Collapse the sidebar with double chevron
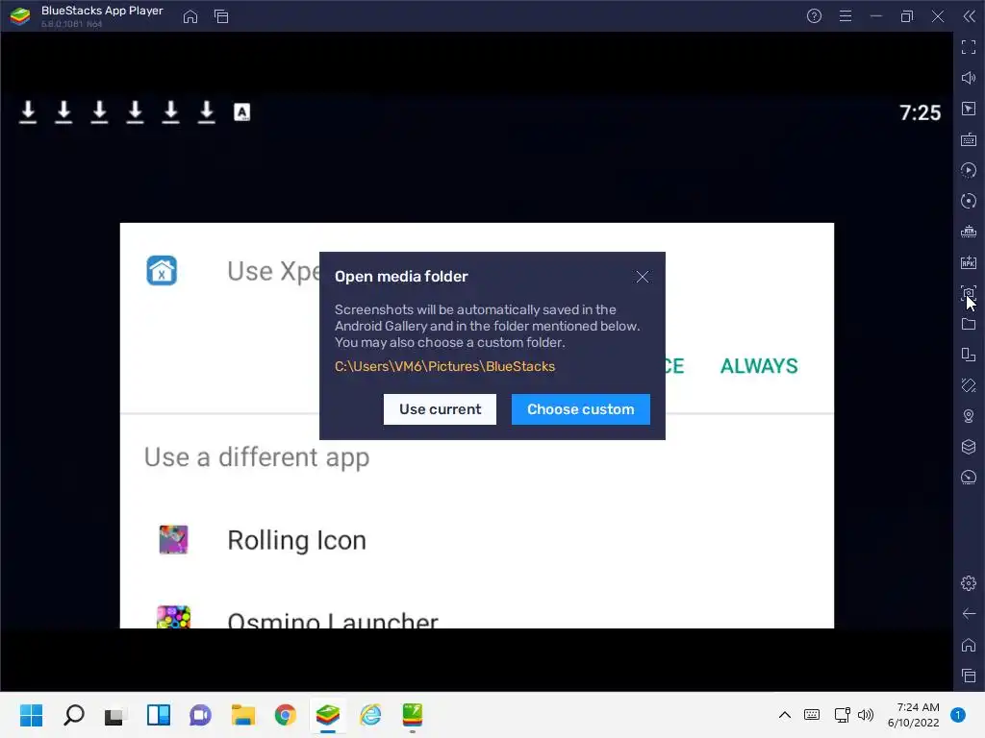Screen dimensions: 985x738 (970, 16)
